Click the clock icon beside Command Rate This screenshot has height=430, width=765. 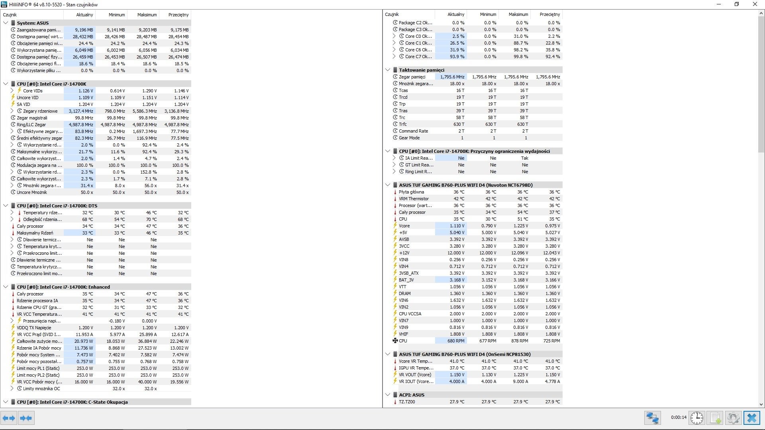tap(395, 131)
